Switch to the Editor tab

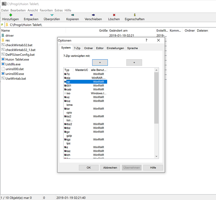(x=100, y=48)
